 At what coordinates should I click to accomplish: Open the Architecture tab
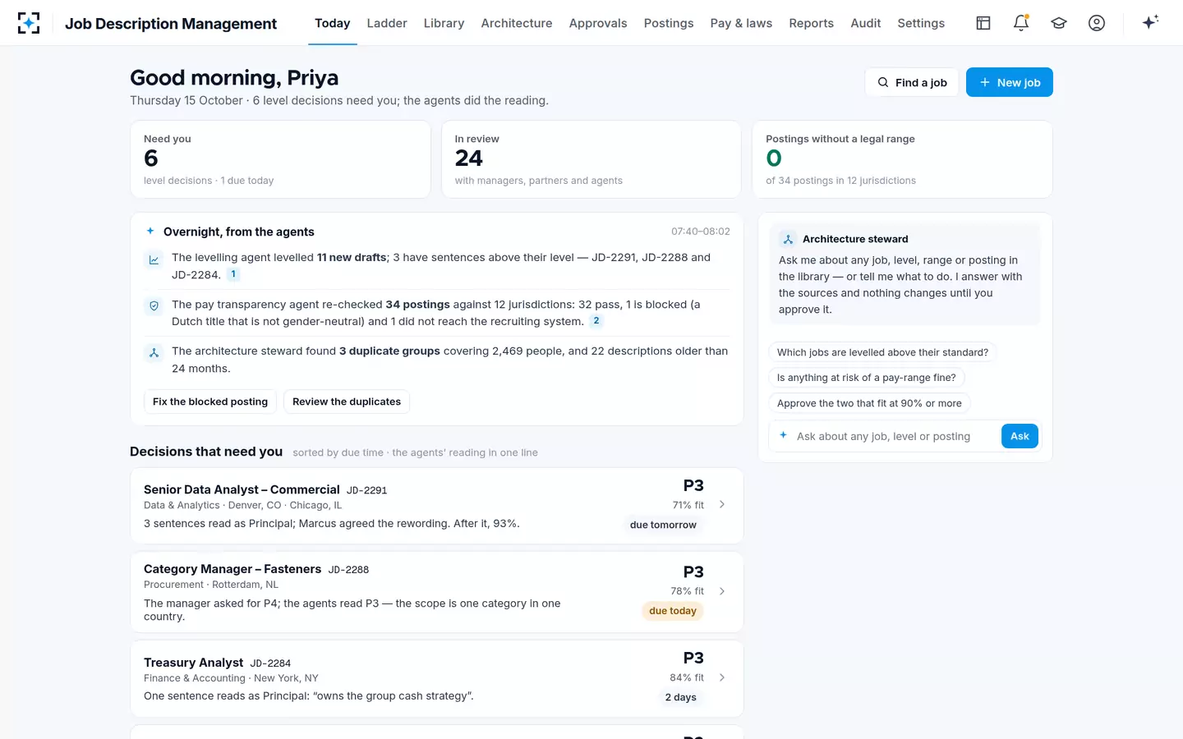[x=517, y=23]
